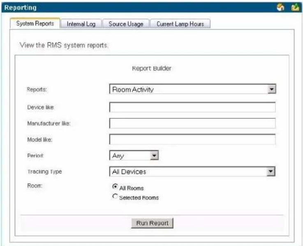Click the 'Room:' label
Screen dimensions: 303x246
35,186
